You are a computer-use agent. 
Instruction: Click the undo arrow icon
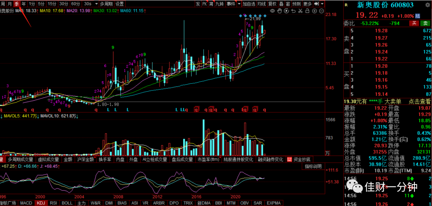[294, 11]
